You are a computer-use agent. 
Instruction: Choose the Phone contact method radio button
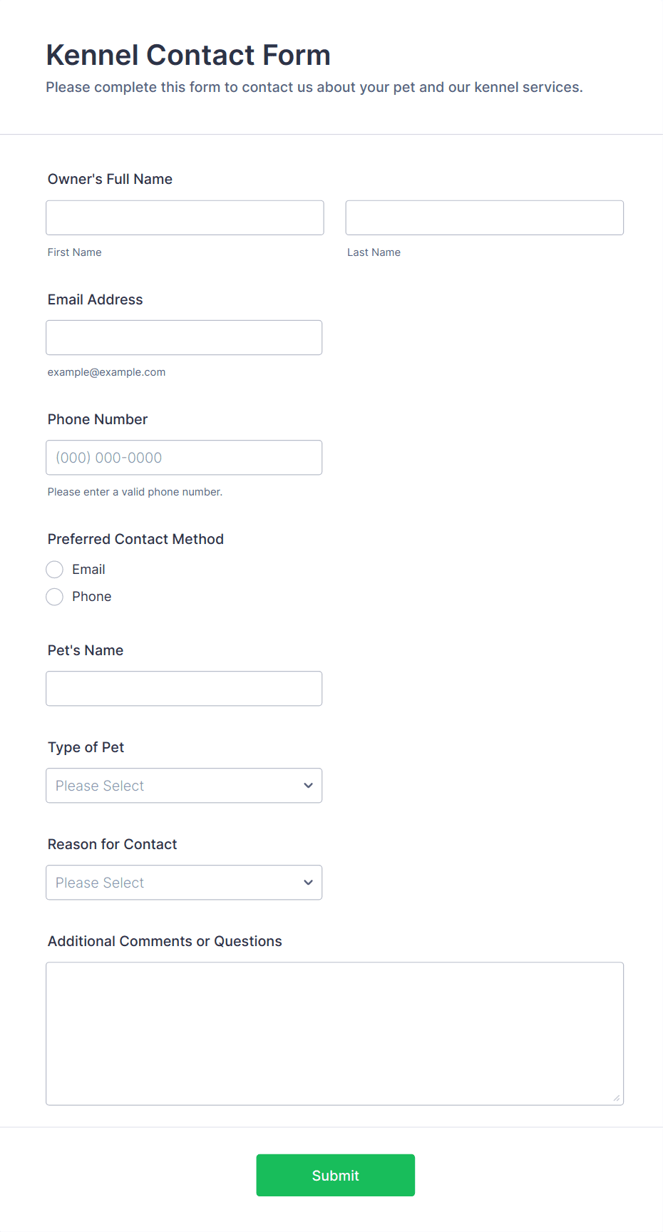coord(55,597)
